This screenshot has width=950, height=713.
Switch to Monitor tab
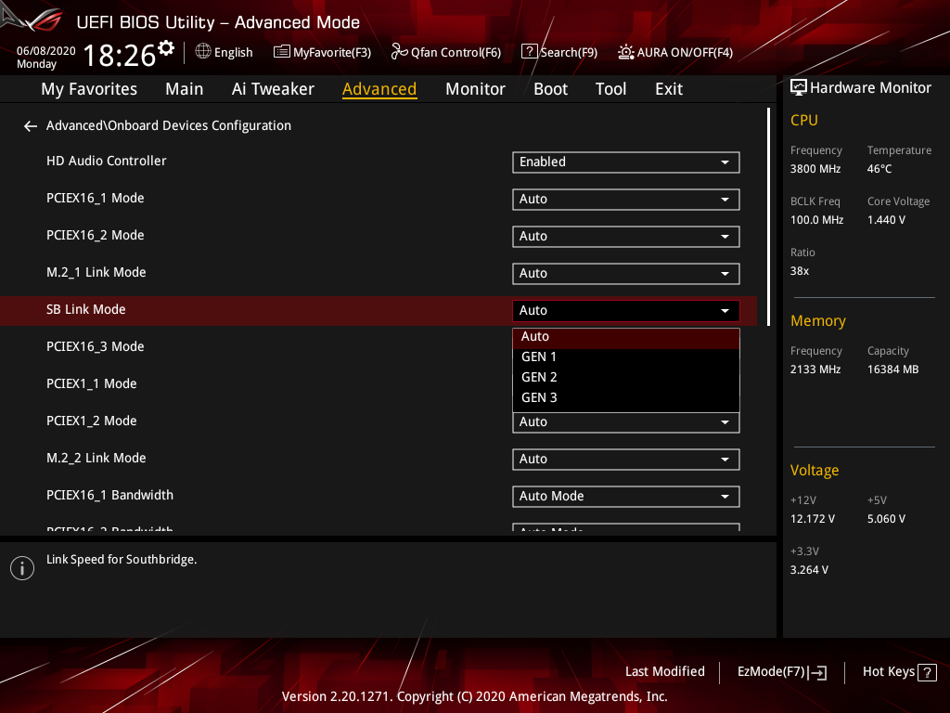(475, 89)
